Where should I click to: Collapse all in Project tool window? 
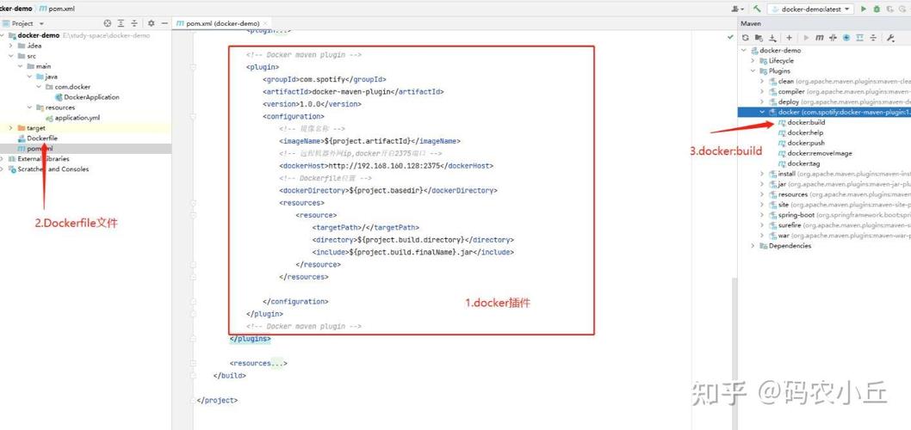pyautogui.click(x=133, y=23)
